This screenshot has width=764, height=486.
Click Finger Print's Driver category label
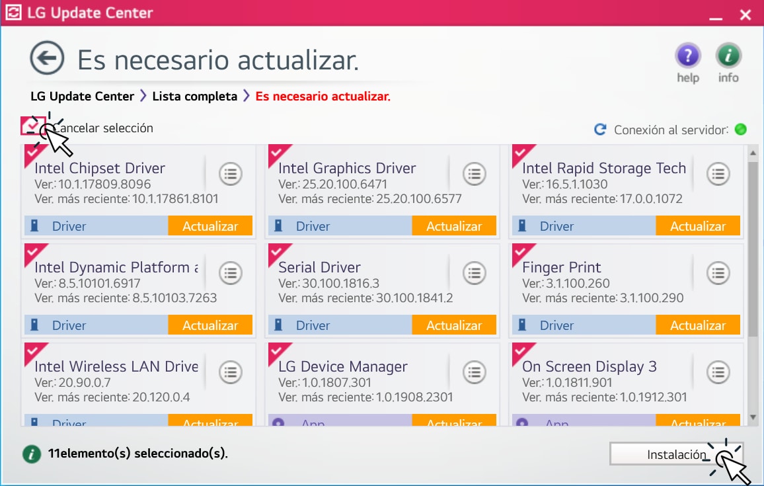pyautogui.click(x=556, y=325)
